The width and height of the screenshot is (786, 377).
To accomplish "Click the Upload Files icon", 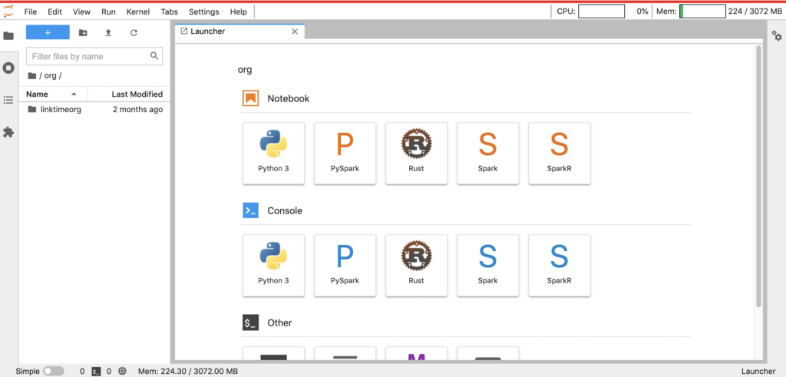I will (x=108, y=32).
